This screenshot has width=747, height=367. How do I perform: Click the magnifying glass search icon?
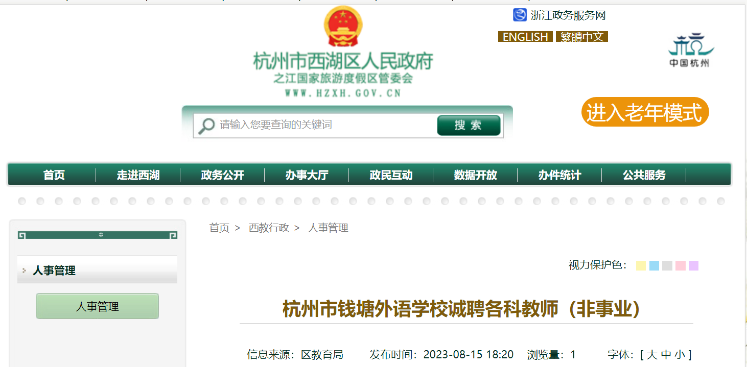pyautogui.click(x=206, y=126)
